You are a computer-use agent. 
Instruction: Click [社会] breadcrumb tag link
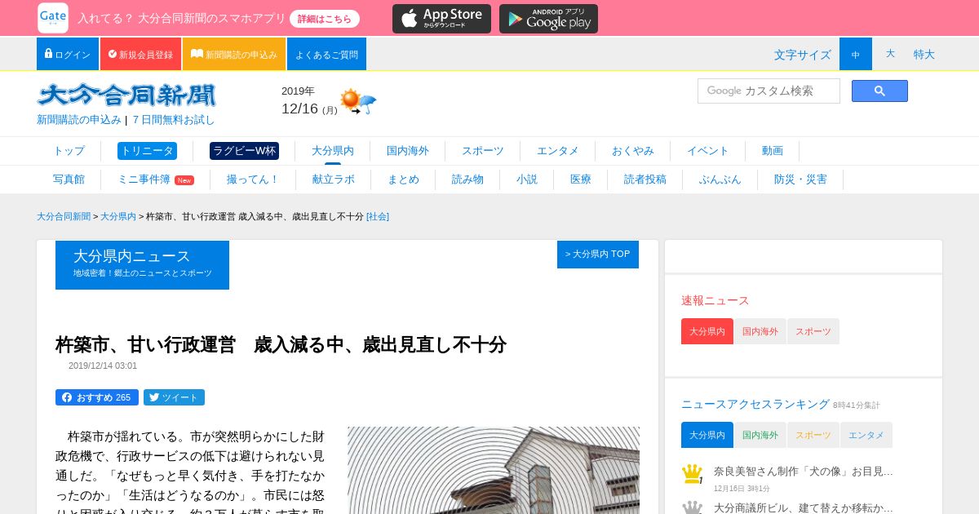tap(378, 216)
